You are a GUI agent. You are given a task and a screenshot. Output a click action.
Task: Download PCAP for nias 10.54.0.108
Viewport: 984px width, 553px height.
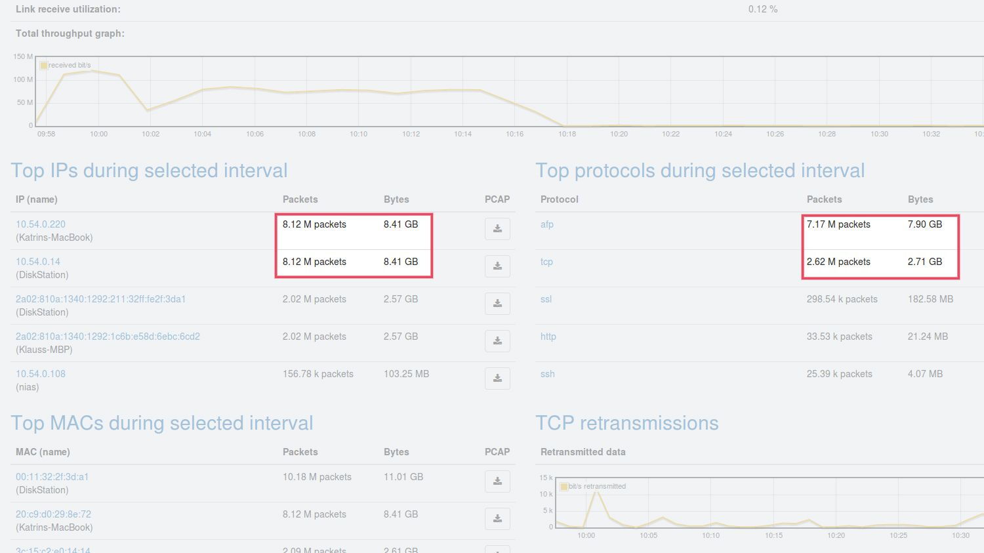click(497, 379)
